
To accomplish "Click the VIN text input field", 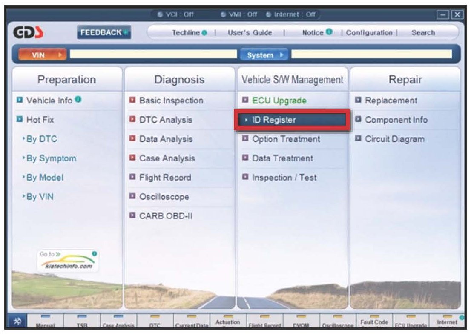I will pyautogui.click(x=153, y=55).
